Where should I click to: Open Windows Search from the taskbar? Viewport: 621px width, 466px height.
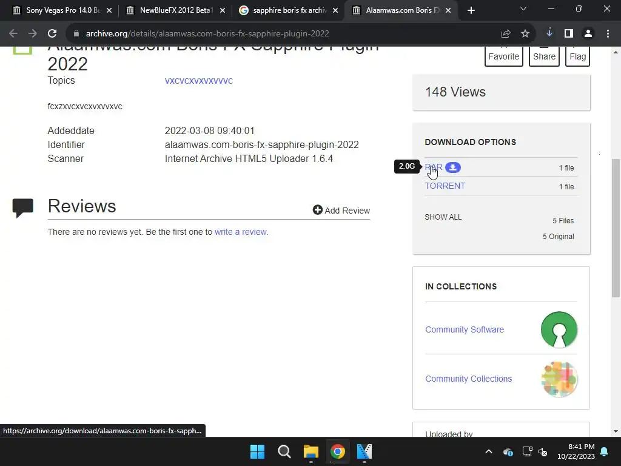click(x=284, y=451)
